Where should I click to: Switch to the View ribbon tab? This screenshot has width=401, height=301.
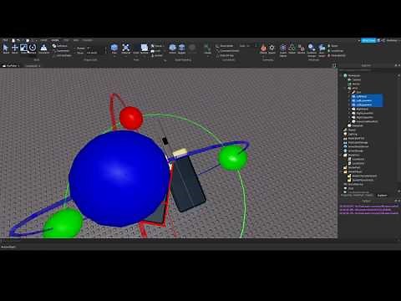pyautogui.click(x=76, y=40)
